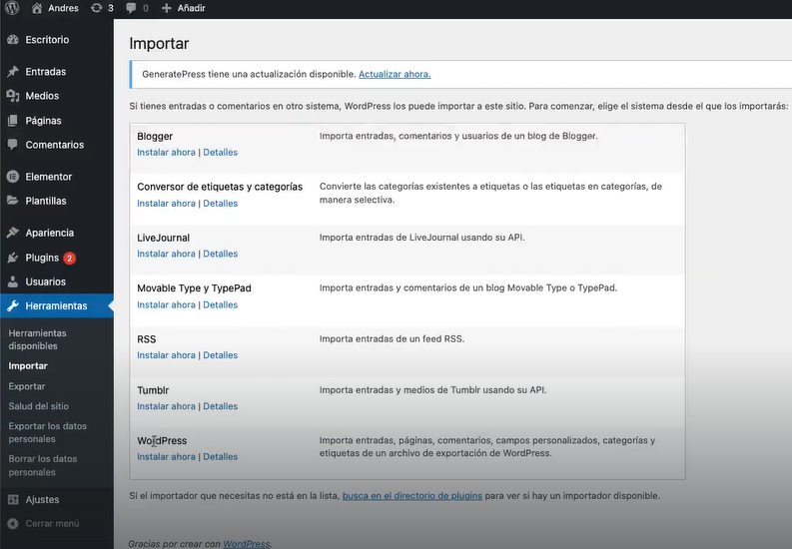This screenshot has height=549, width=792.
Task: View Detalles for Movable Type y TypePad
Action: (221, 304)
